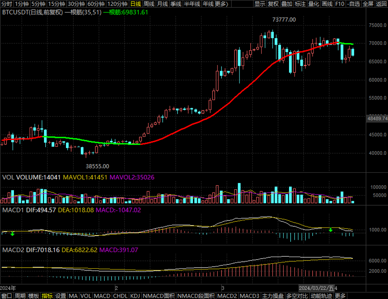Select the 年线 yearly period

(208, 4)
